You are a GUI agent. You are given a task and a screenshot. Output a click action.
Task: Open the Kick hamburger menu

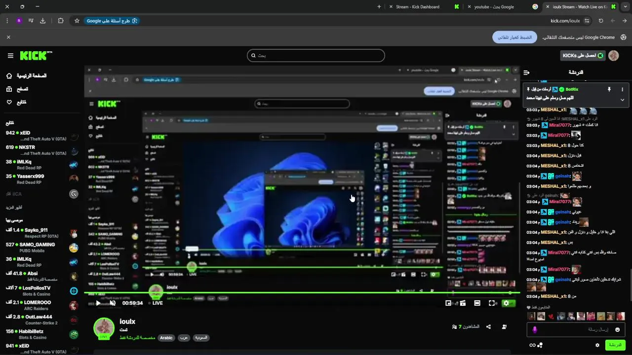[10, 56]
